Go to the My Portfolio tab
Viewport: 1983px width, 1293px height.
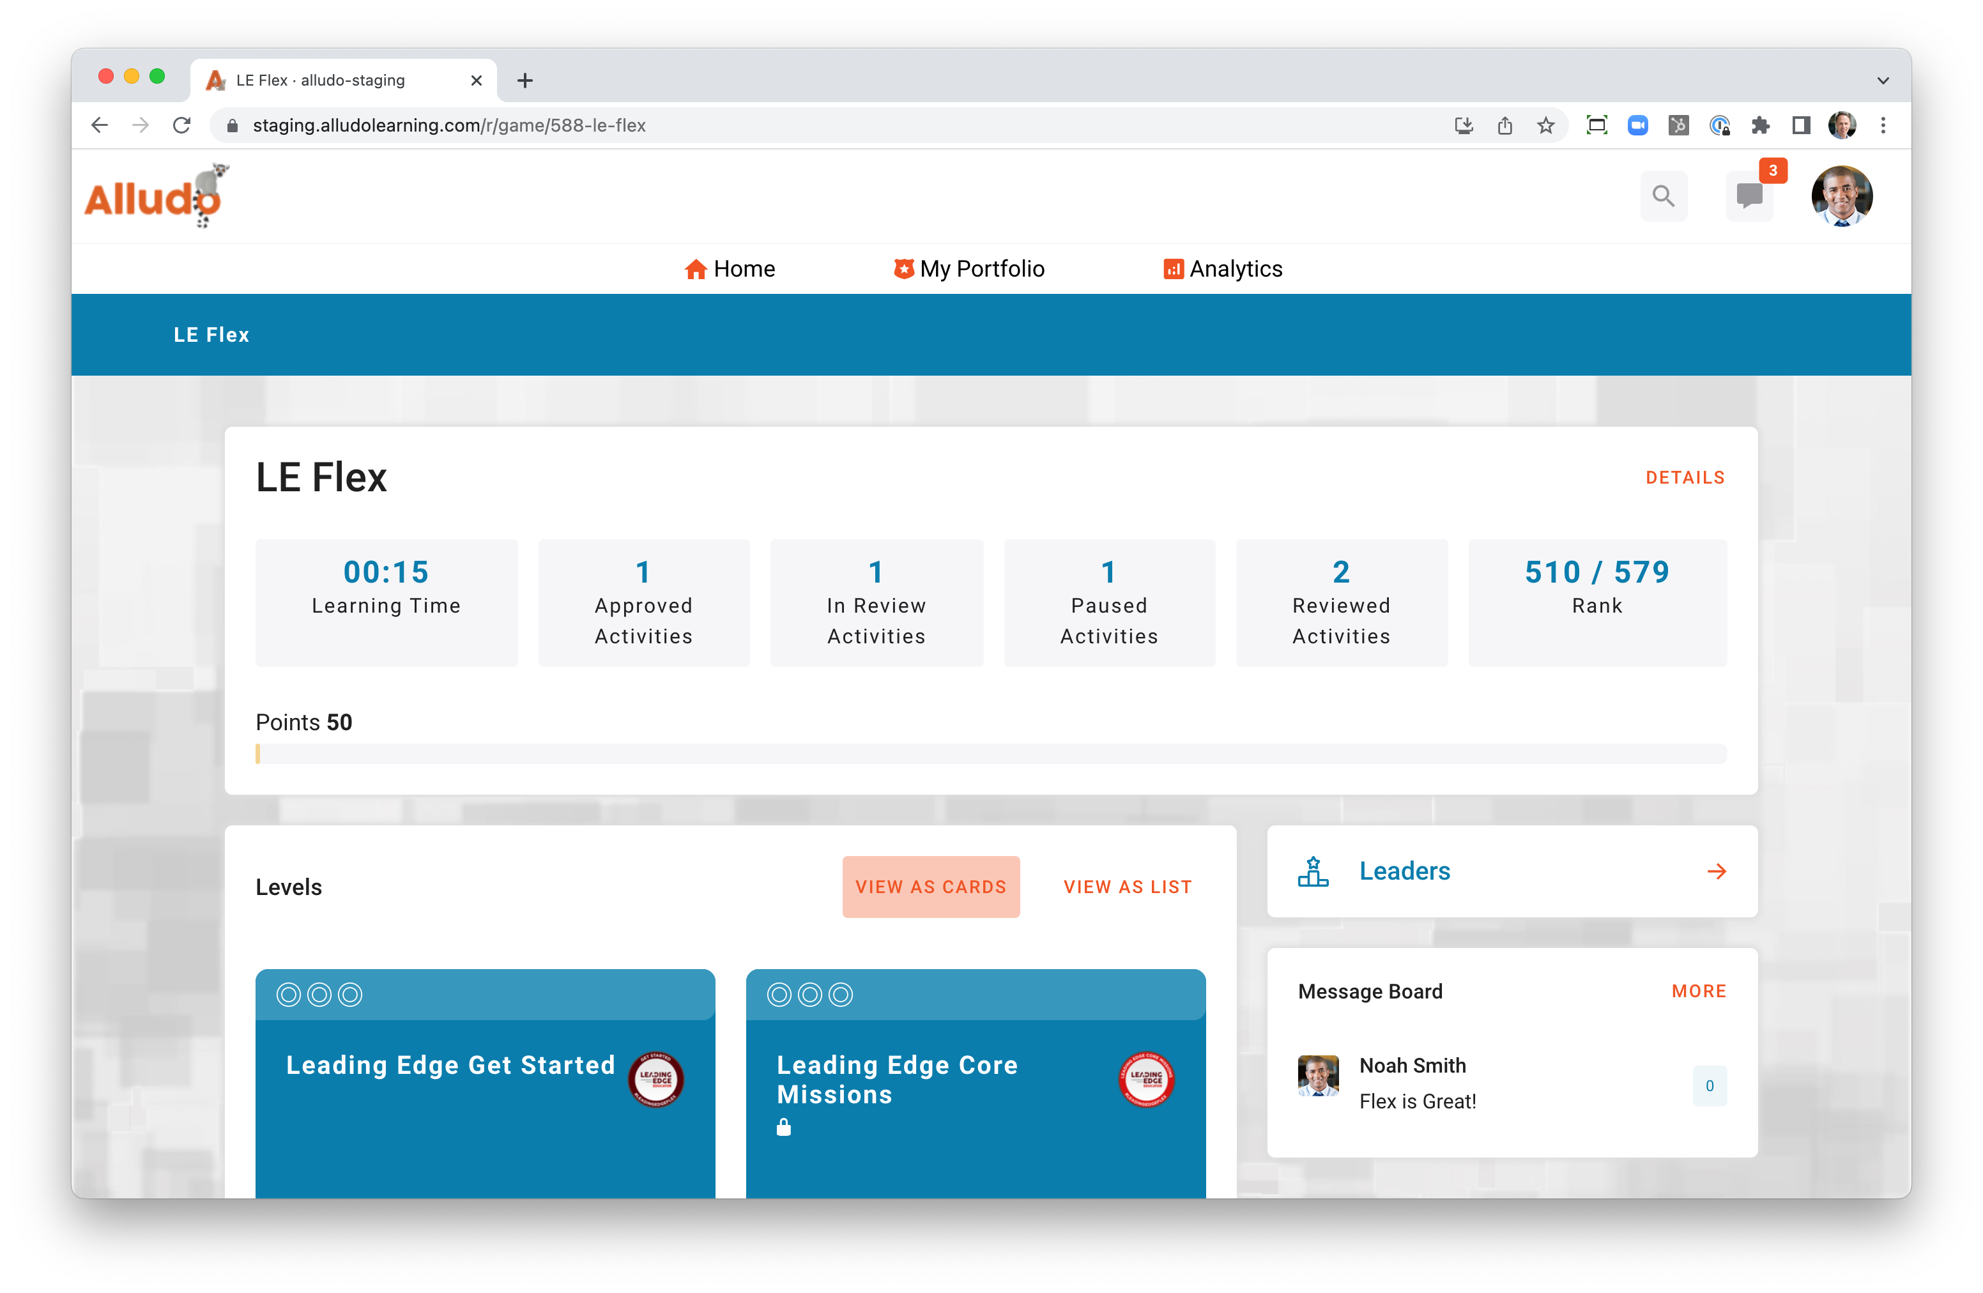pos(969,268)
